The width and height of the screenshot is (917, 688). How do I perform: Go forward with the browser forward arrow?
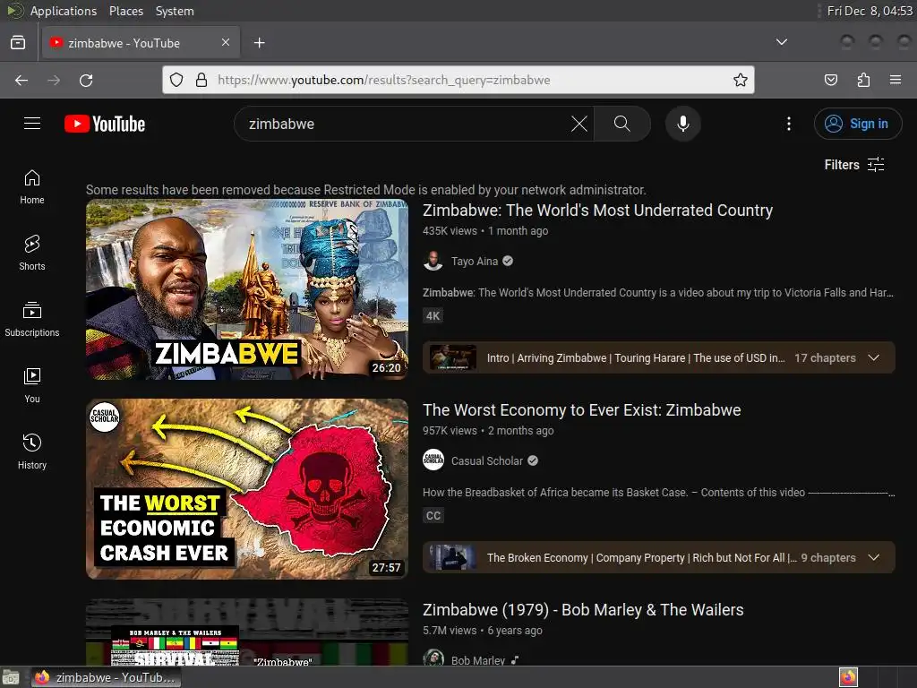pyautogui.click(x=54, y=80)
